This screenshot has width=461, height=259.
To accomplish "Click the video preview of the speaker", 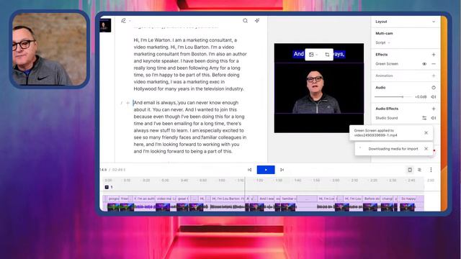I will point(318,88).
